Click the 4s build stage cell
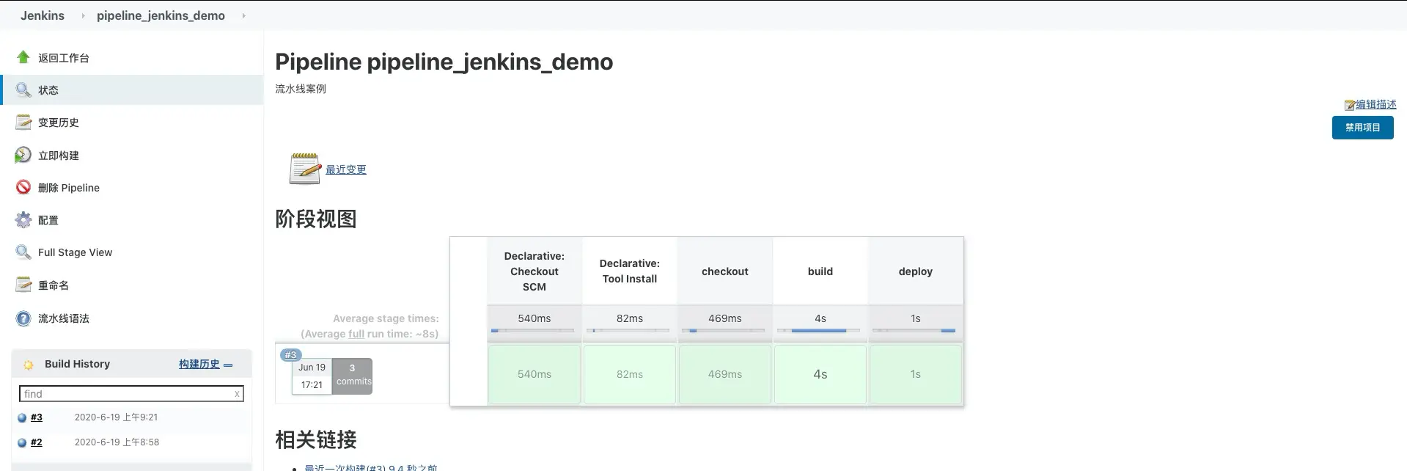Viewport: 1407px width, 471px height. click(820, 374)
